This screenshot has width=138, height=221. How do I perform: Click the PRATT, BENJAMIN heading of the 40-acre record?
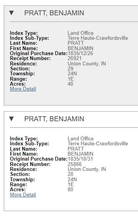tap(54, 13)
